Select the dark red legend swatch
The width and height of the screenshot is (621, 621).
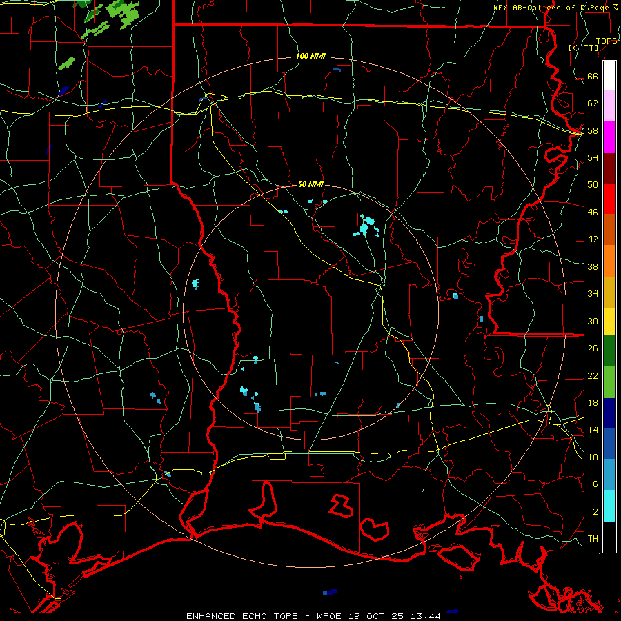tap(609, 168)
